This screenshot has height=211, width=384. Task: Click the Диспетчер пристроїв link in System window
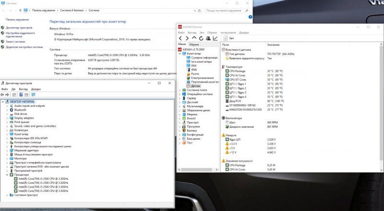19,27
